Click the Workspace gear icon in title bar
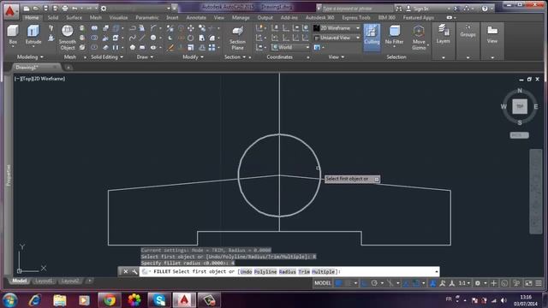 click(104, 9)
